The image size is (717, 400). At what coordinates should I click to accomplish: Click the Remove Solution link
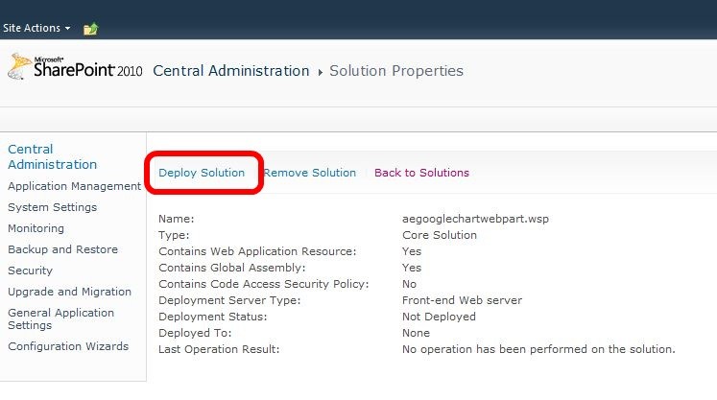point(310,173)
